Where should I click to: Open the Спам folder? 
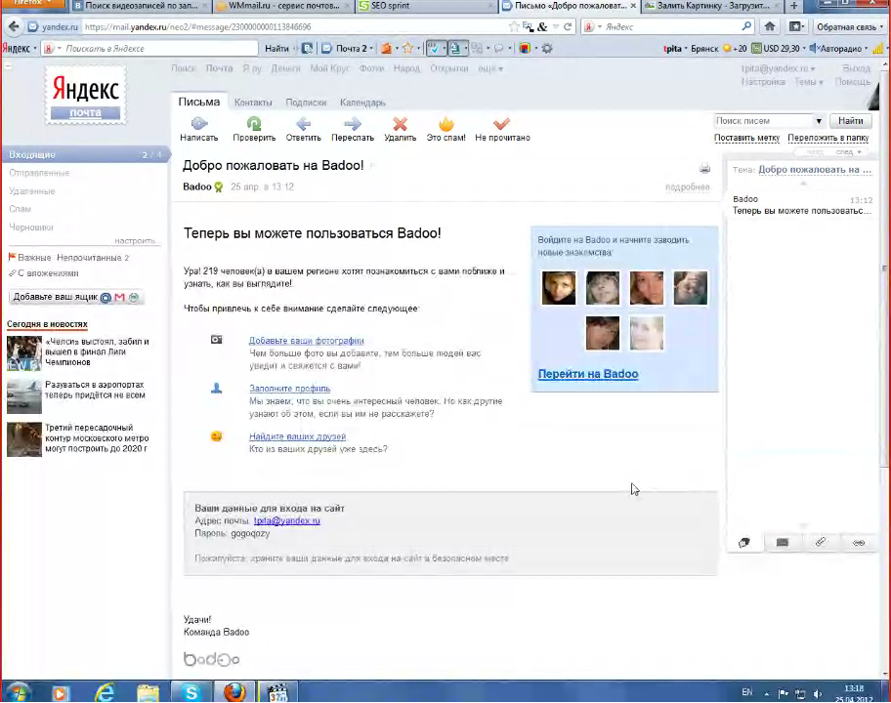20,209
